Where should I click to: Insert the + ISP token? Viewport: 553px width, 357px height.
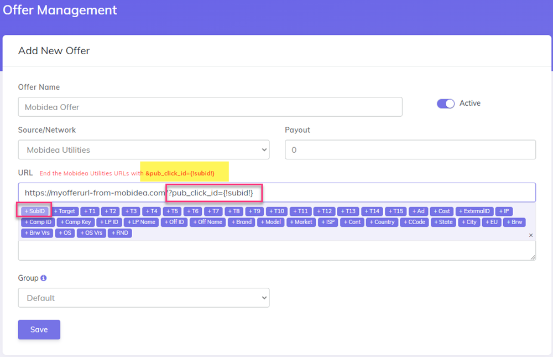[328, 222]
